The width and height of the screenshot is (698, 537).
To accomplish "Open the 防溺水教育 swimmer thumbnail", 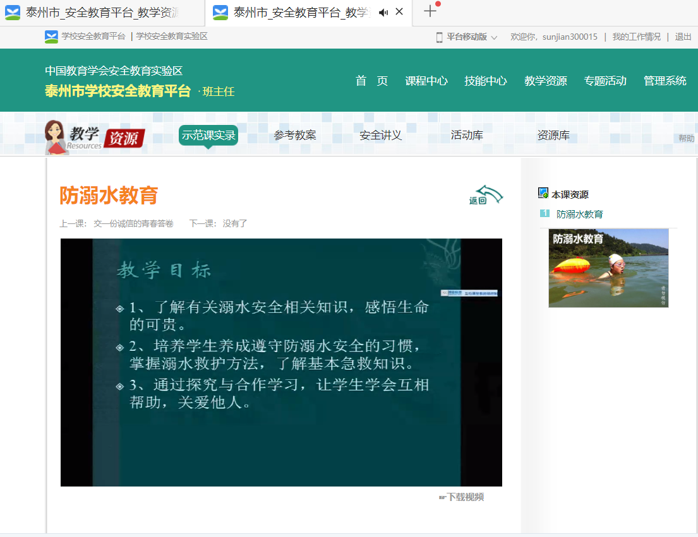I will [608, 268].
